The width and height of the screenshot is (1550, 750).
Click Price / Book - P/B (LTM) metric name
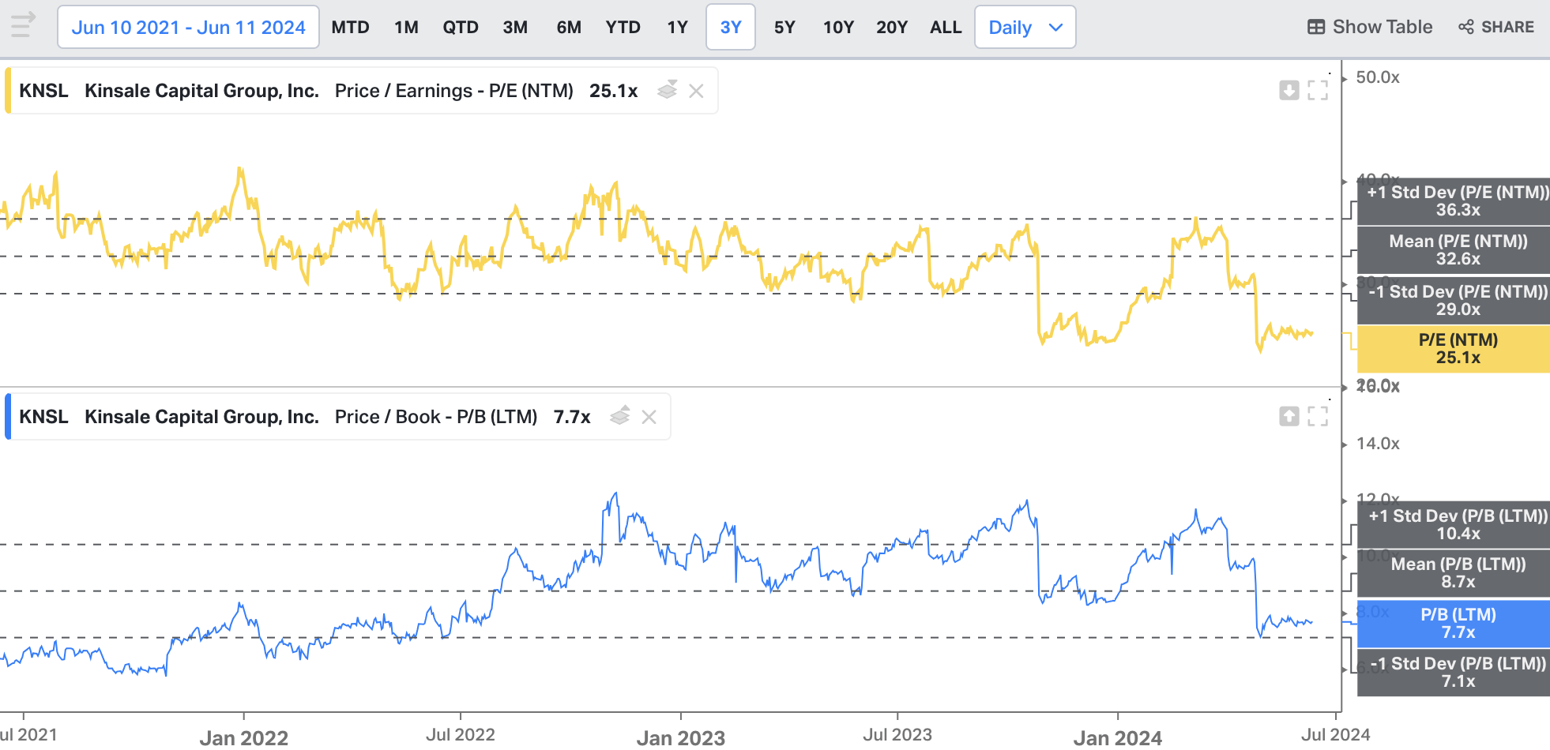pos(436,417)
